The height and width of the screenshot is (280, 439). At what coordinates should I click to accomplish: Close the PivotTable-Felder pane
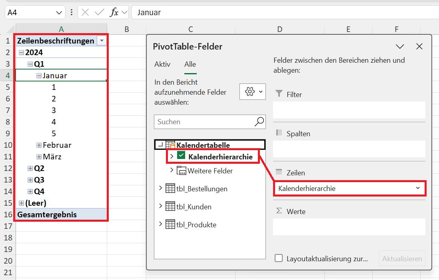click(419, 46)
